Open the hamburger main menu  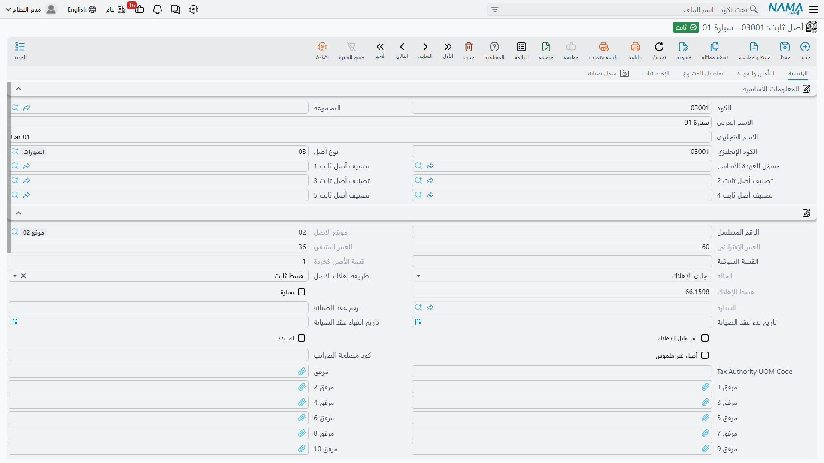(814, 9)
